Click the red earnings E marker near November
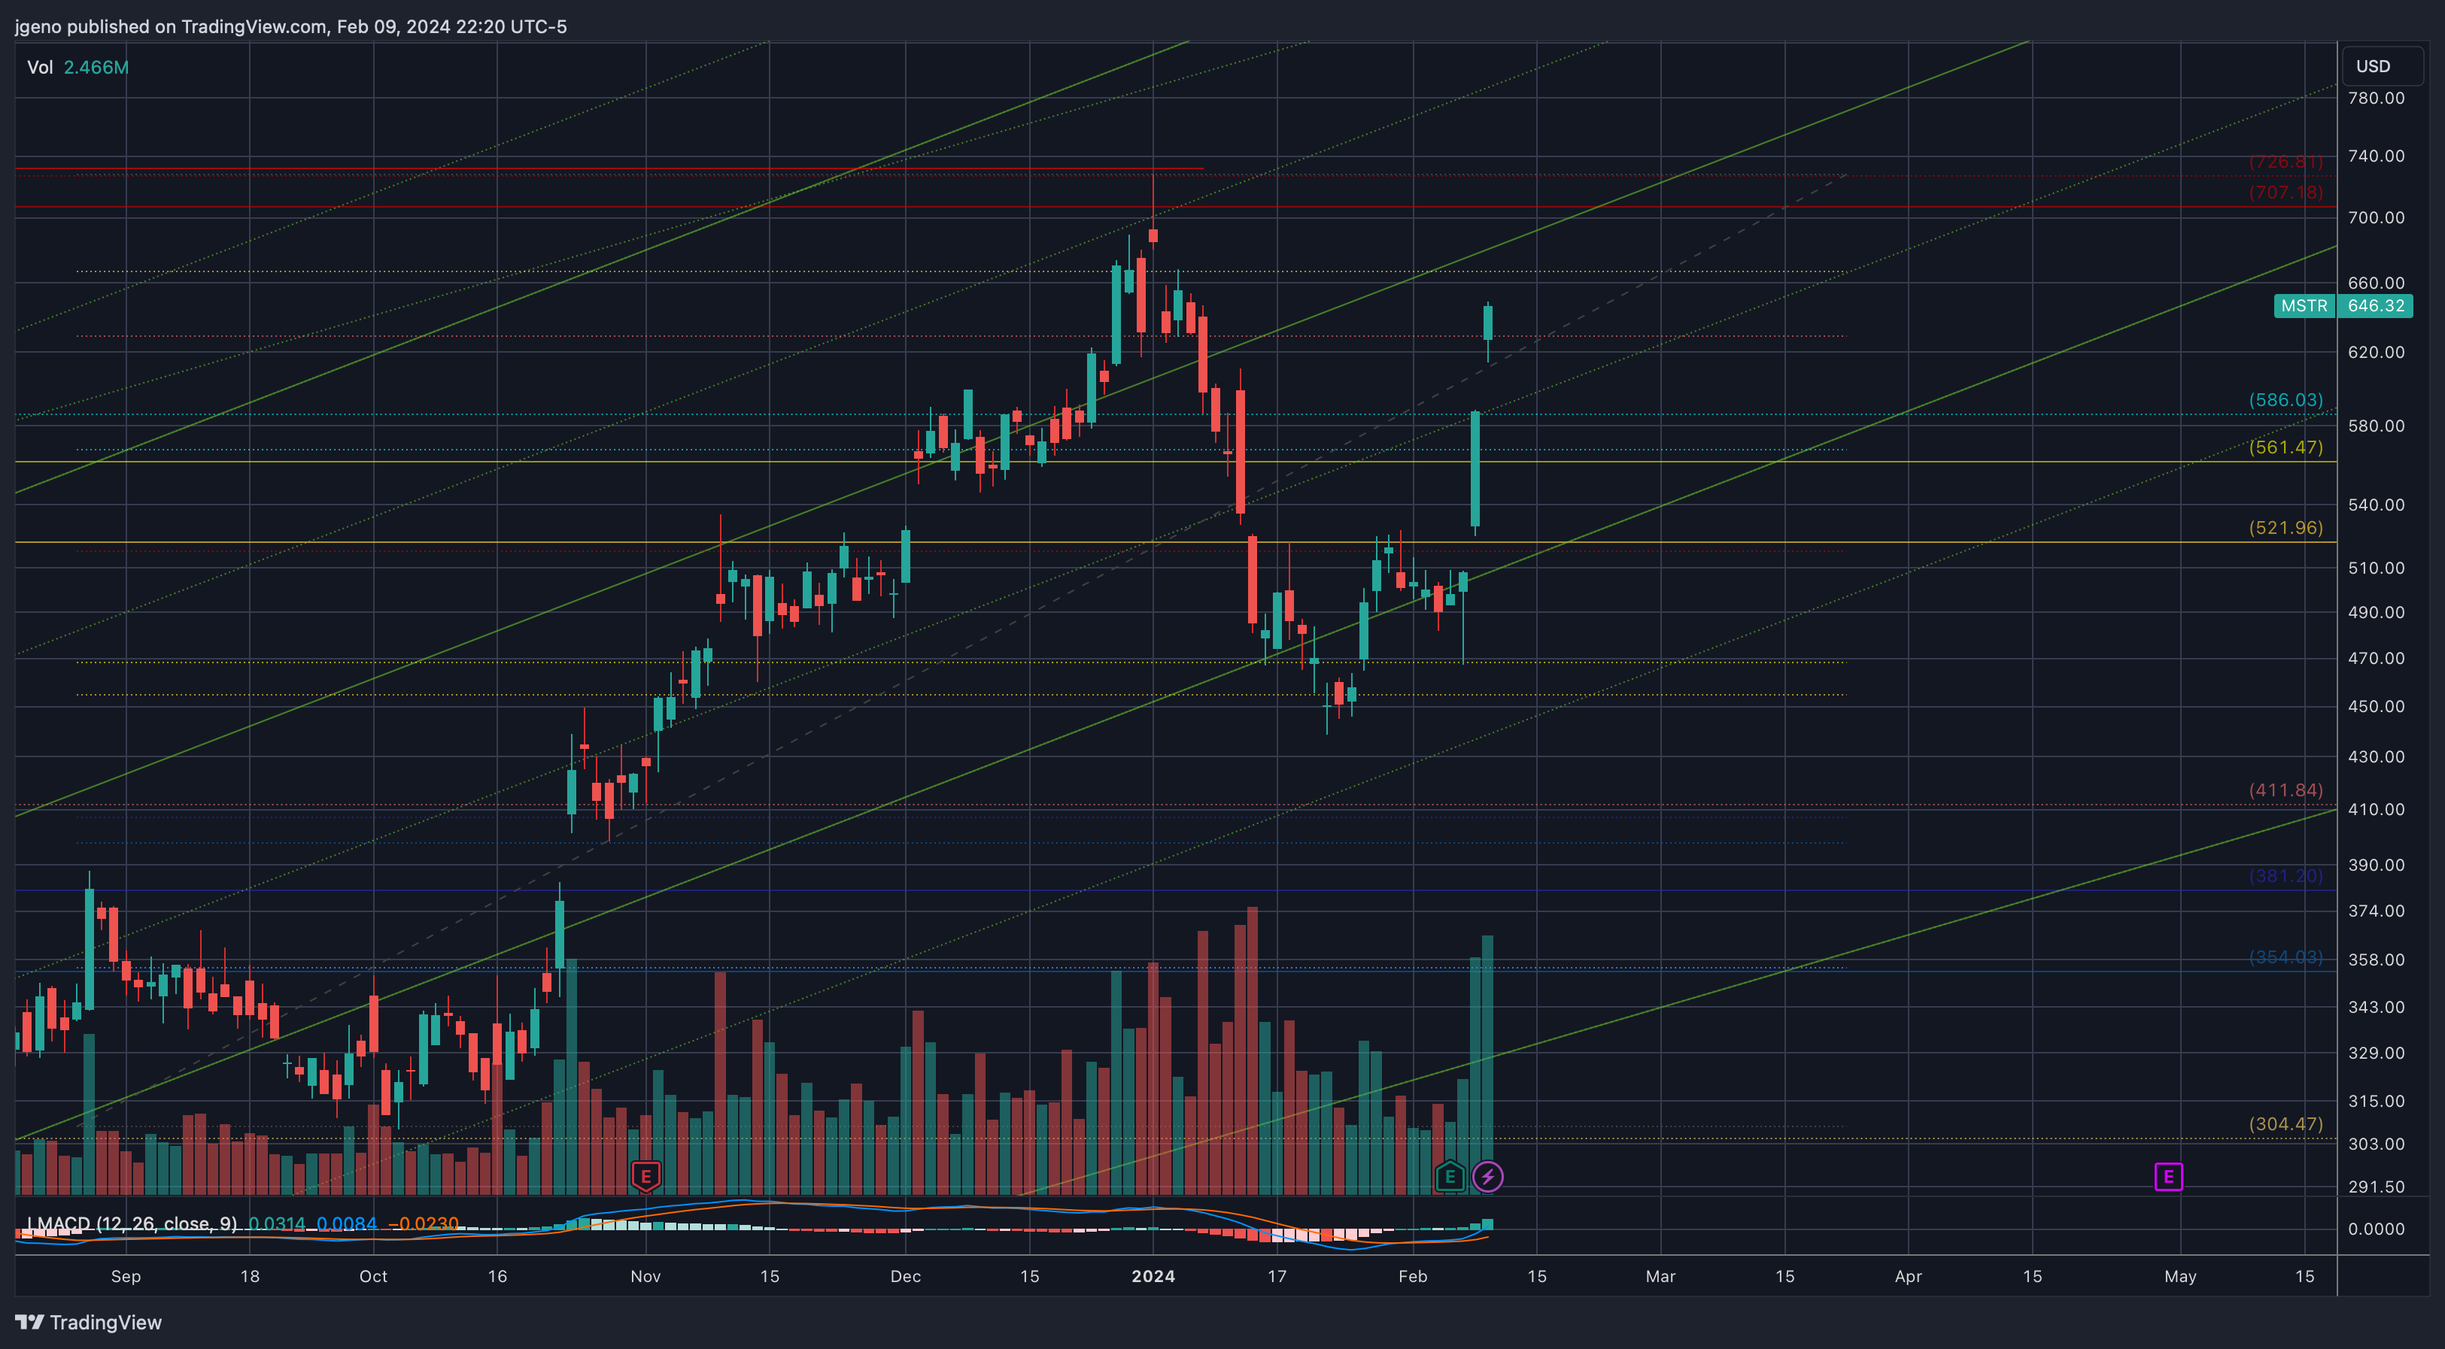This screenshot has height=1349, width=2445. (645, 1176)
